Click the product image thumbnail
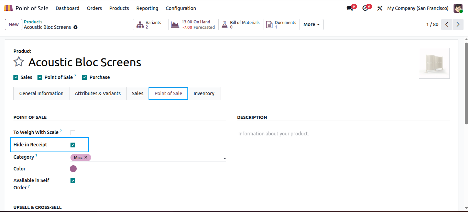Screen dimensions: 468x212 click(x=434, y=63)
